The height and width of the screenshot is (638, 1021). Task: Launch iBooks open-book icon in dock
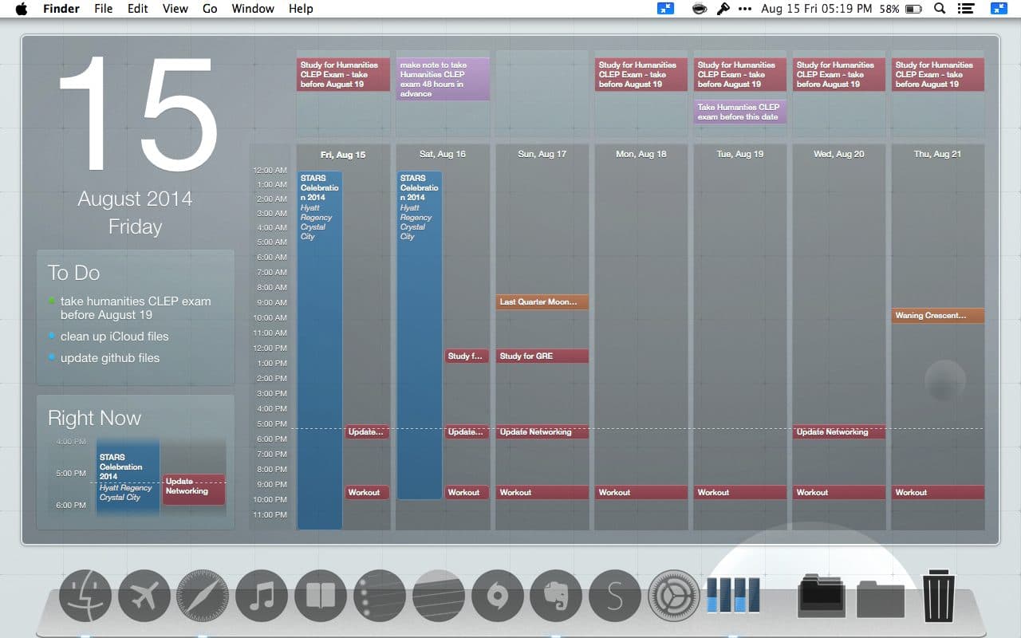tap(321, 596)
